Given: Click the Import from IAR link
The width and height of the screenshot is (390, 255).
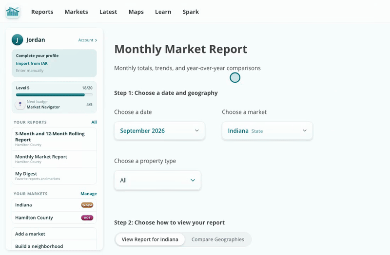Looking at the screenshot, I should click(x=32, y=63).
